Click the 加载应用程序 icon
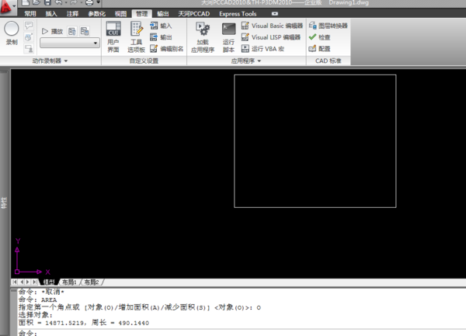 point(203,37)
